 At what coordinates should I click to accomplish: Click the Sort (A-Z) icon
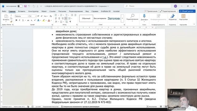(67, 22)
